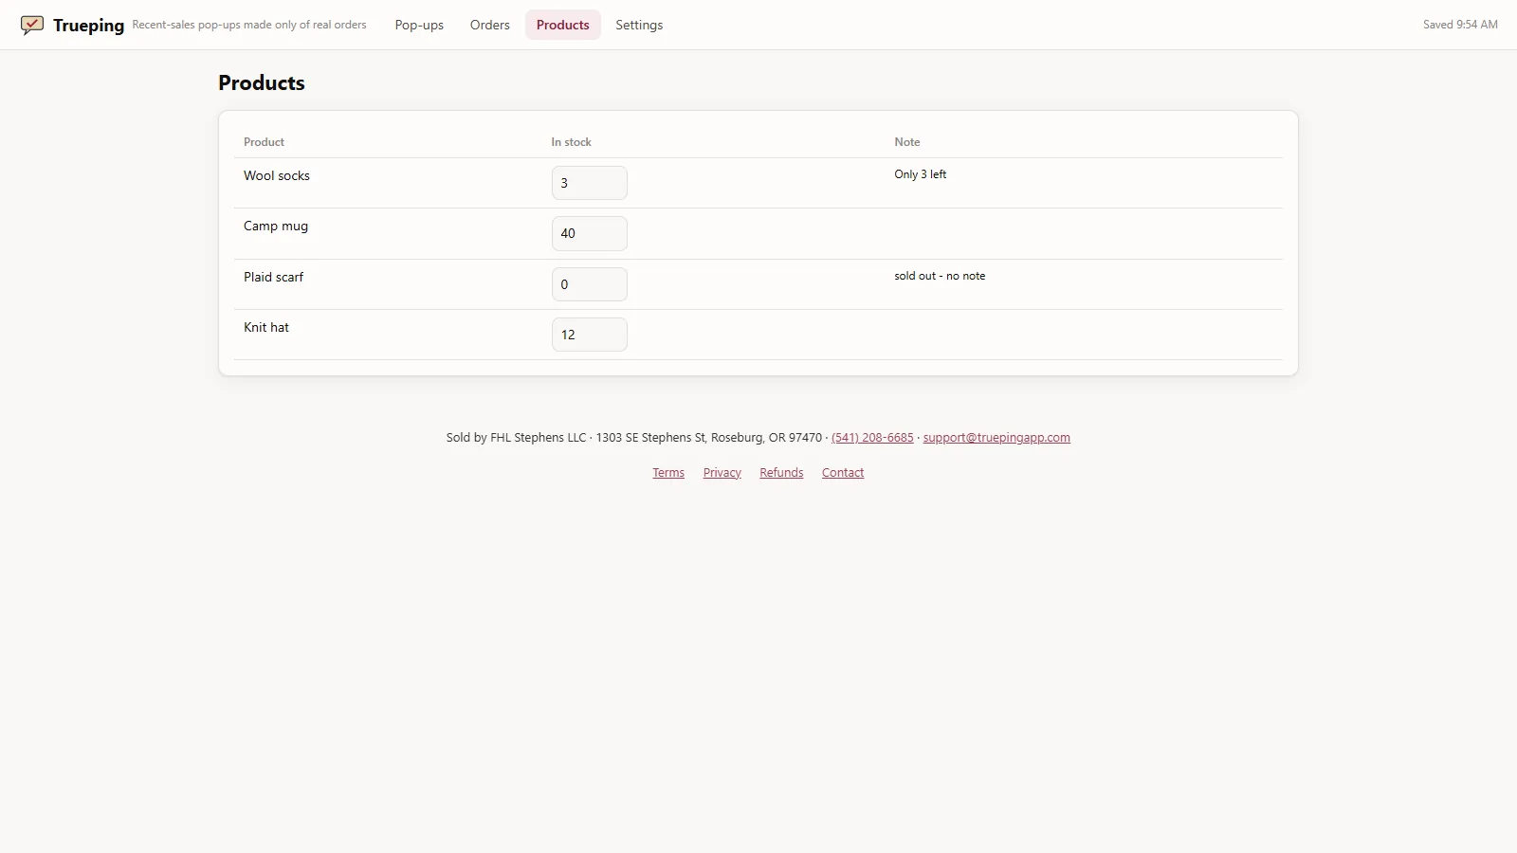Click the 'In stock' column header
Image resolution: width=1517 pixels, height=853 pixels.
coord(572,142)
